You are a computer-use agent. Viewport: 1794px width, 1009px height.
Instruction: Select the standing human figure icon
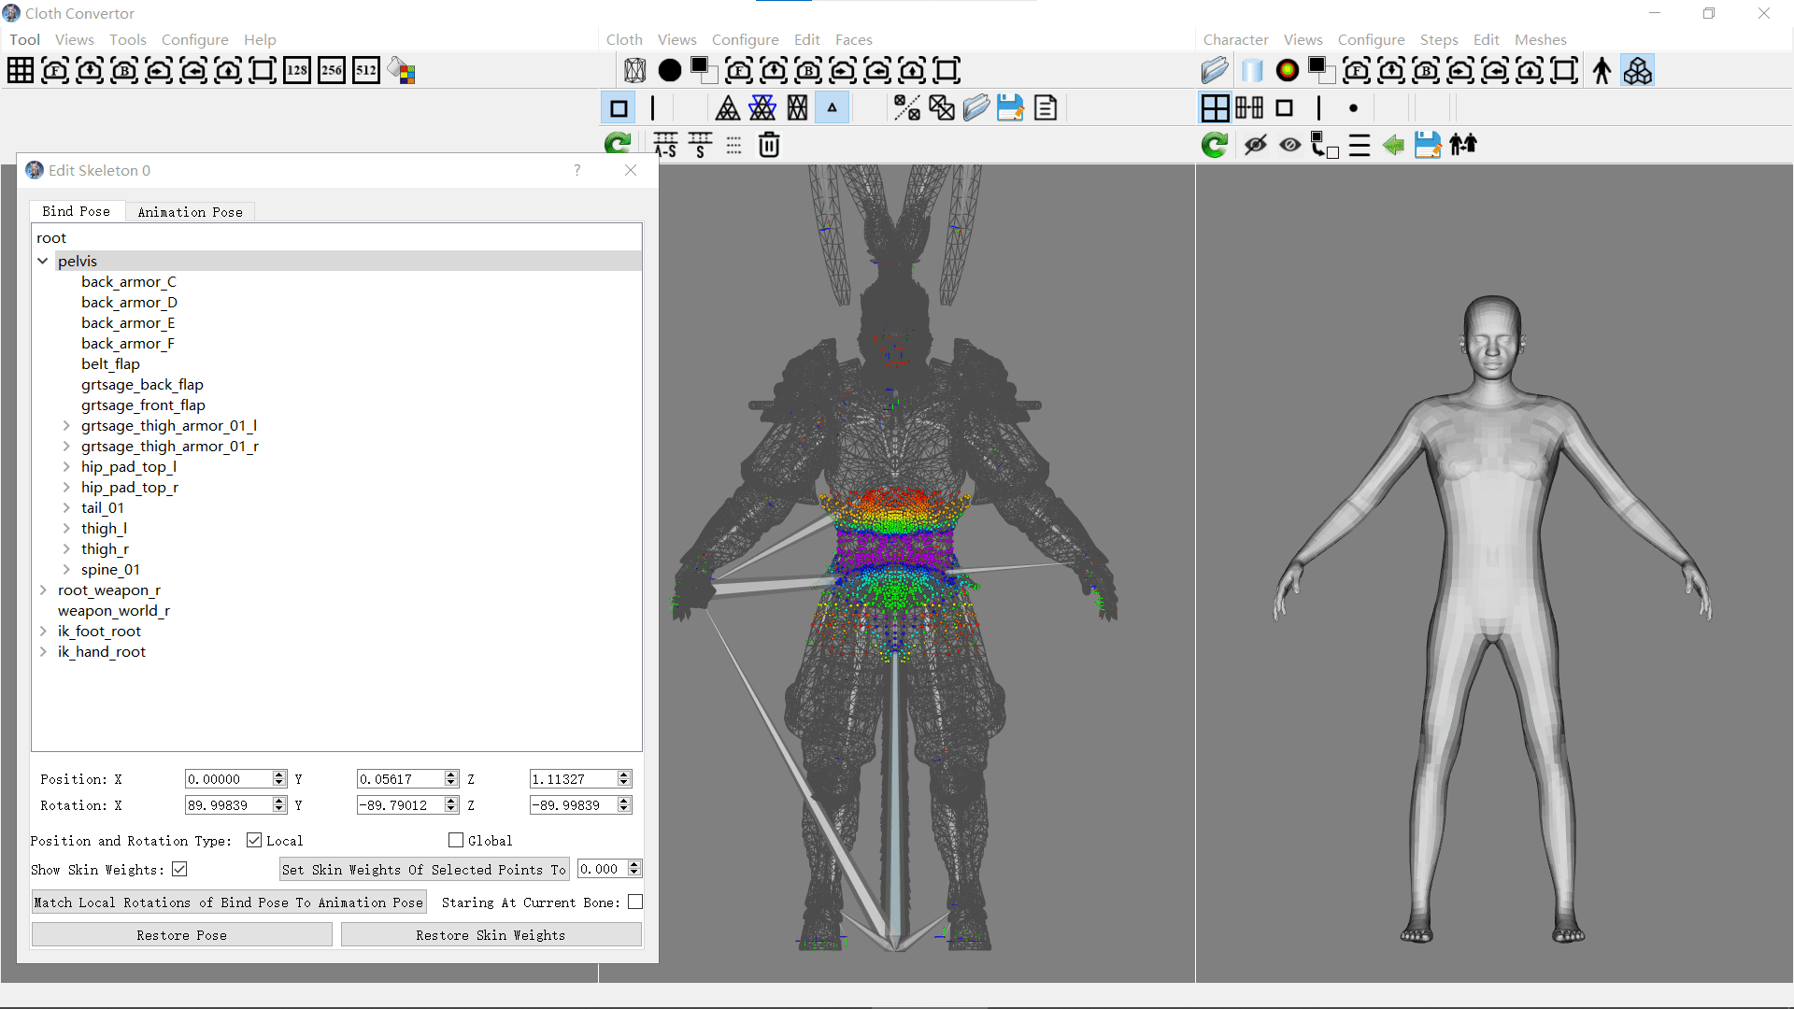1602,70
